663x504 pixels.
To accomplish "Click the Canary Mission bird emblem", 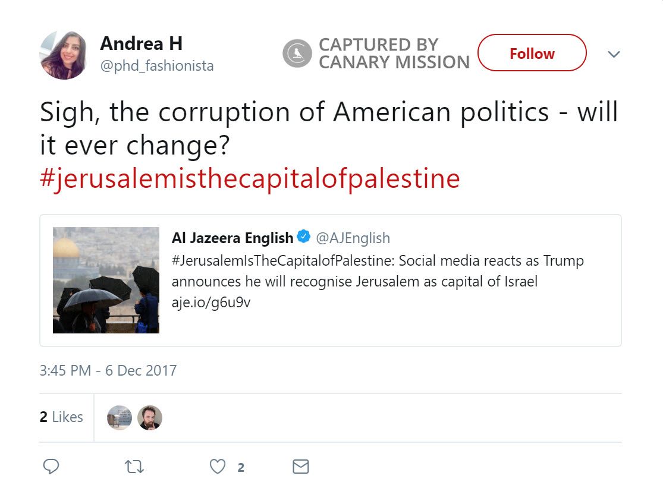I will pyautogui.click(x=296, y=53).
